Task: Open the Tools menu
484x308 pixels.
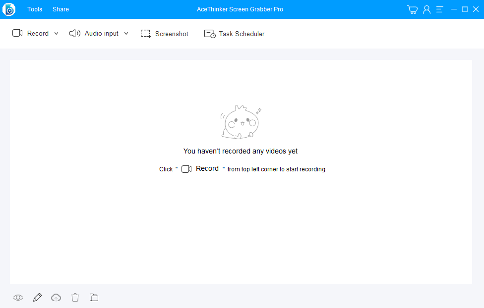Action: [35, 9]
